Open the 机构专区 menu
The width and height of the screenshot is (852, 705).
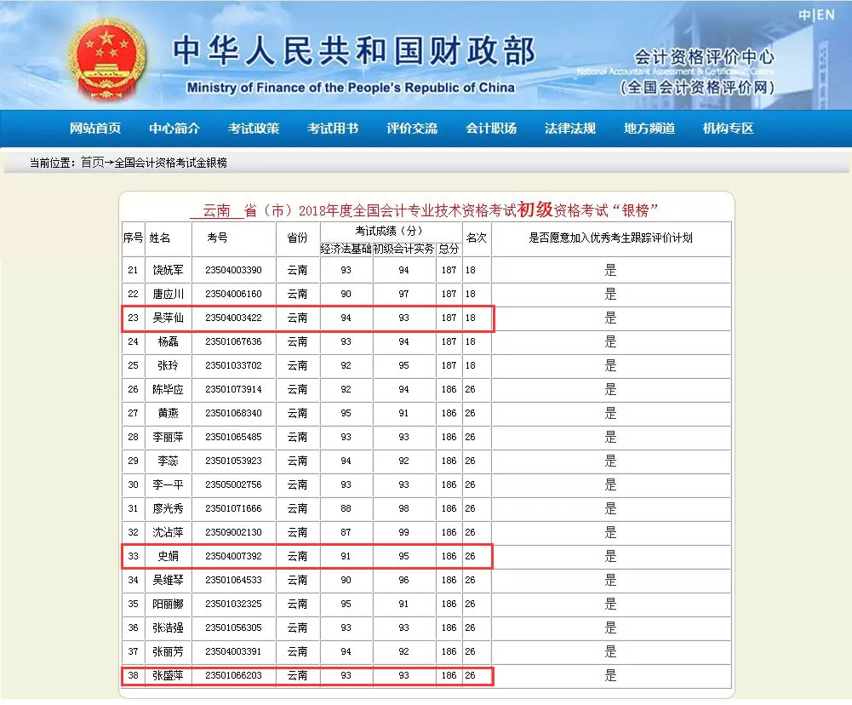point(728,129)
